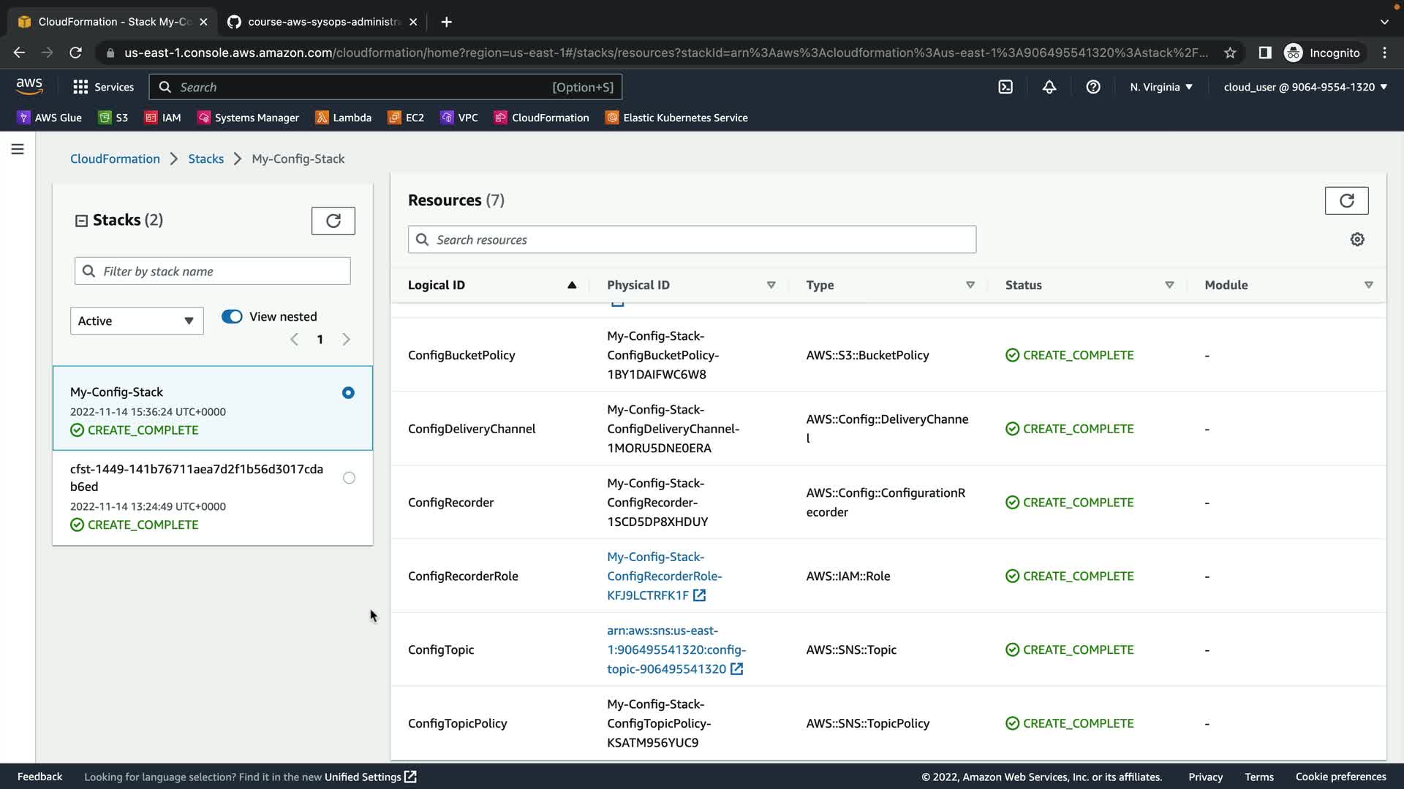Expand the N. Virginia region dropdown

[1160, 87]
